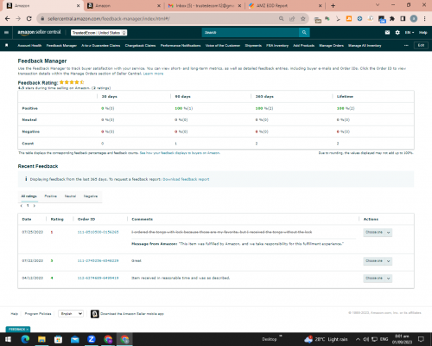Image resolution: width=432 pixels, height=346 pixels.
Task: Reload the page with the refresh button
Action: point(29,18)
